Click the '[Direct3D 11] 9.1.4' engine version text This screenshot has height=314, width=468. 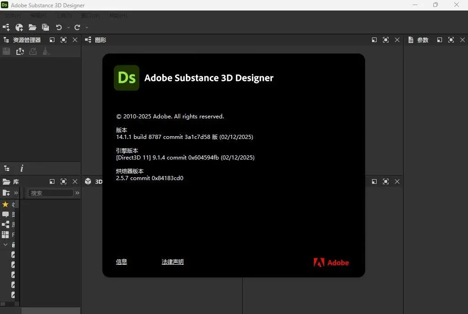point(185,158)
